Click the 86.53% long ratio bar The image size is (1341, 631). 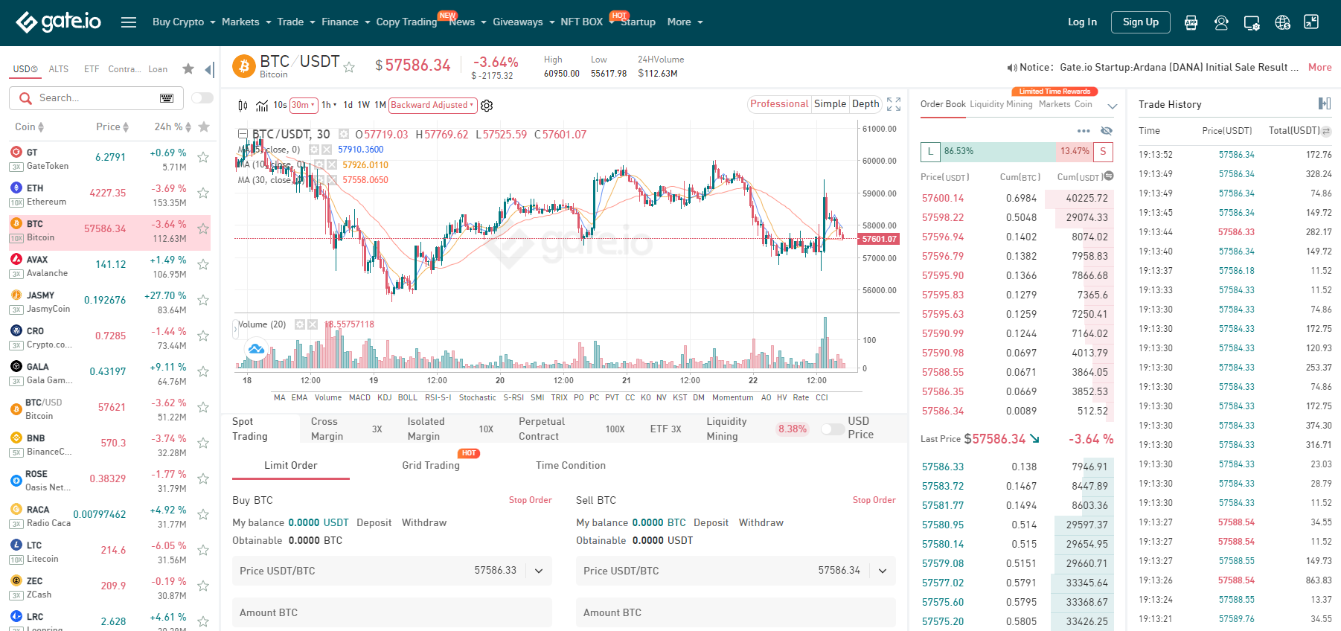click(x=997, y=152)
